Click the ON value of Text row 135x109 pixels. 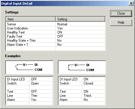point(86,92)
